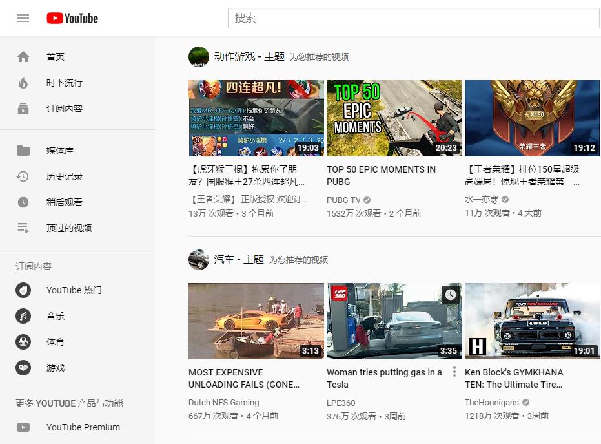Open the History (历史记录) icon
The height and width of the screenshot is (444, 601).
click(23, 176)
